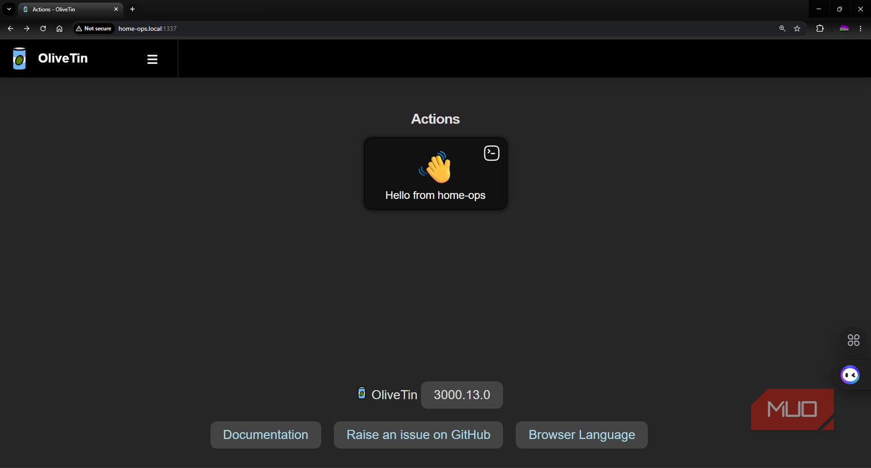Screen dimensions: 871x468
Task: Click the waving hand emoji on the action card
Action: click(x=435, y=167)
